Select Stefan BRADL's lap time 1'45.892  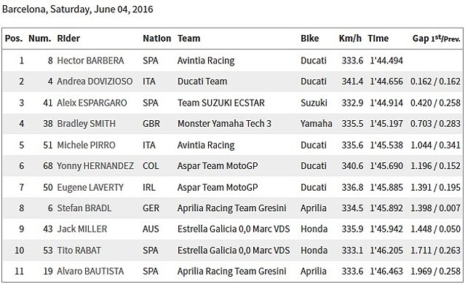pyautogui.click(x=386, y=208)
